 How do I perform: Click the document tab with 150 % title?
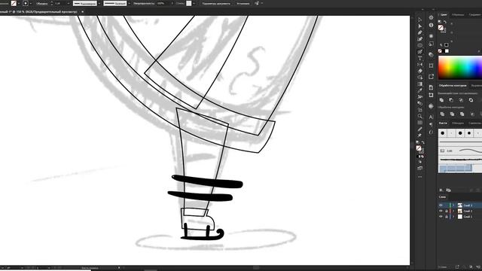[39, 12]
